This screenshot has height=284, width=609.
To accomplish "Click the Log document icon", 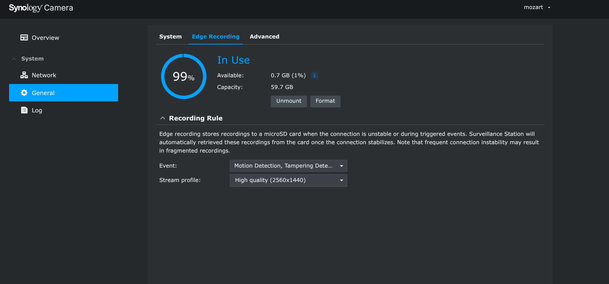I will point(24,110).
